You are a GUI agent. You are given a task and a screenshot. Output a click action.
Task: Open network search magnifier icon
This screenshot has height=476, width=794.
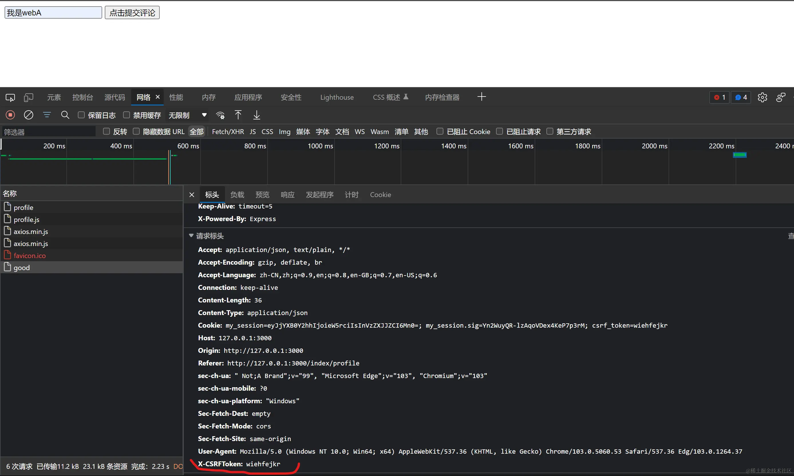tap(65, 115)
